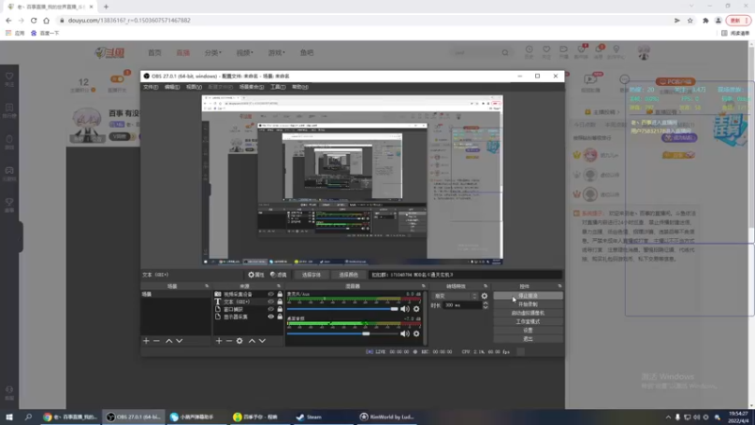
Task: Click 选择字体 select font button
Action: coord(311,275)
